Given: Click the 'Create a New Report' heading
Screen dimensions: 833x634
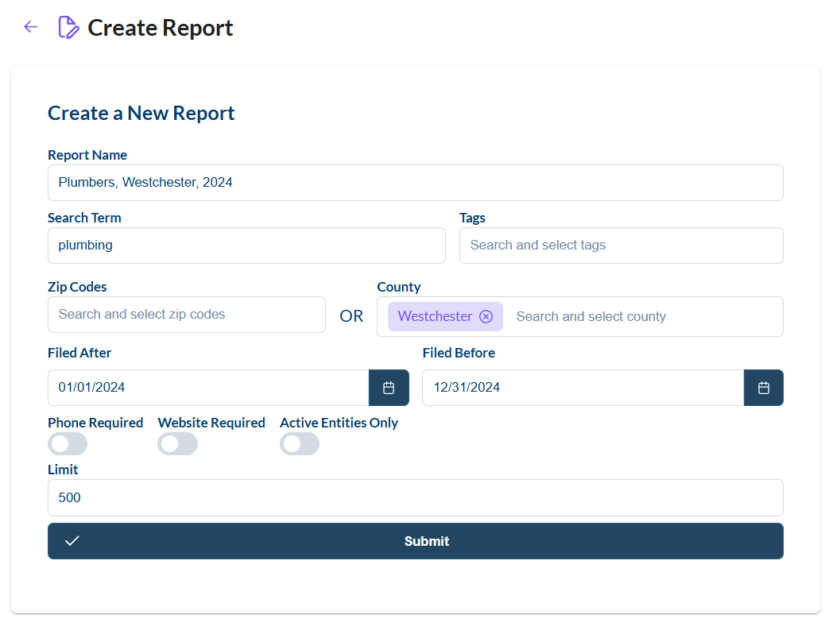Looking at the screenshot, I should click(141, 113).
